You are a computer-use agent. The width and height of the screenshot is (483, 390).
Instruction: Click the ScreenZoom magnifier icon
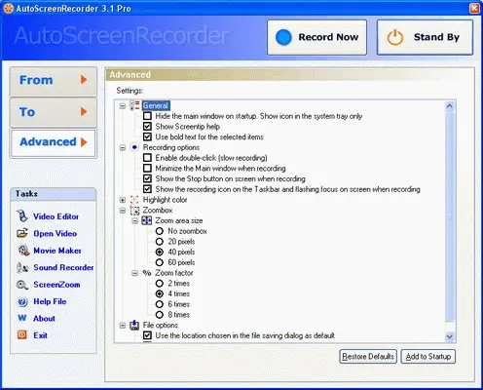(x=22, y=285)
